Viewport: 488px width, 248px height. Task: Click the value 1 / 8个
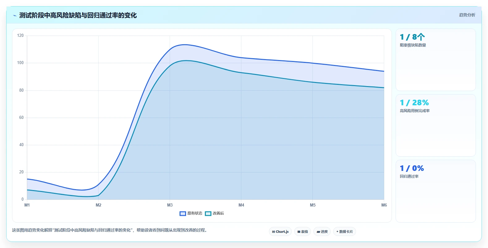pyautogui.click(x=412, y=37)
